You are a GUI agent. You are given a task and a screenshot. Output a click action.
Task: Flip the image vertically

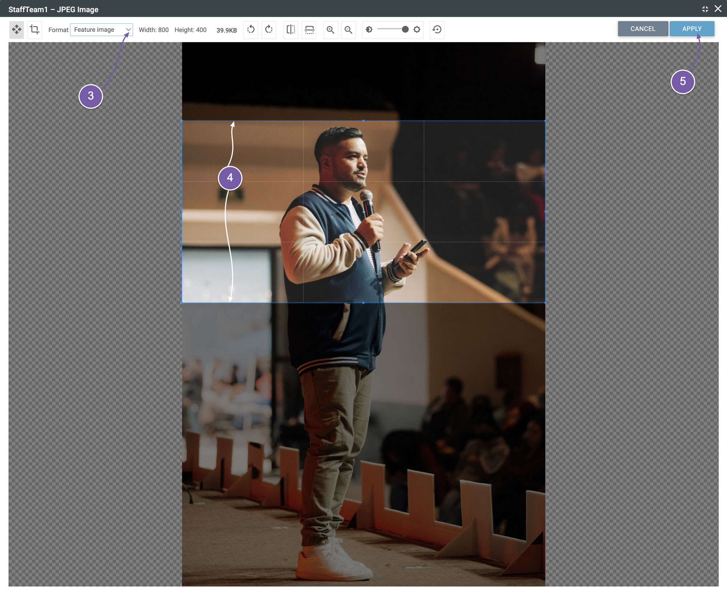309,29
